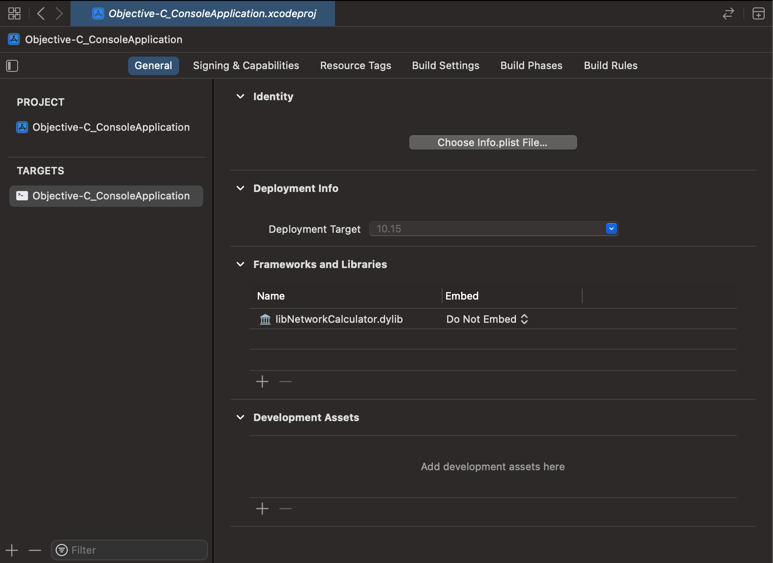Open the Build Rules tab
Viewport: 773px width, 563px height.
pos(611,65)
